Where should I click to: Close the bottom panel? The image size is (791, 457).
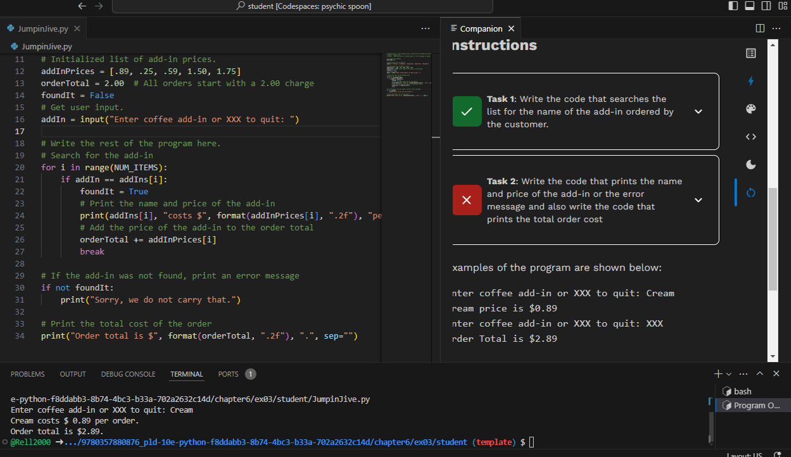[x=776, y=374]
